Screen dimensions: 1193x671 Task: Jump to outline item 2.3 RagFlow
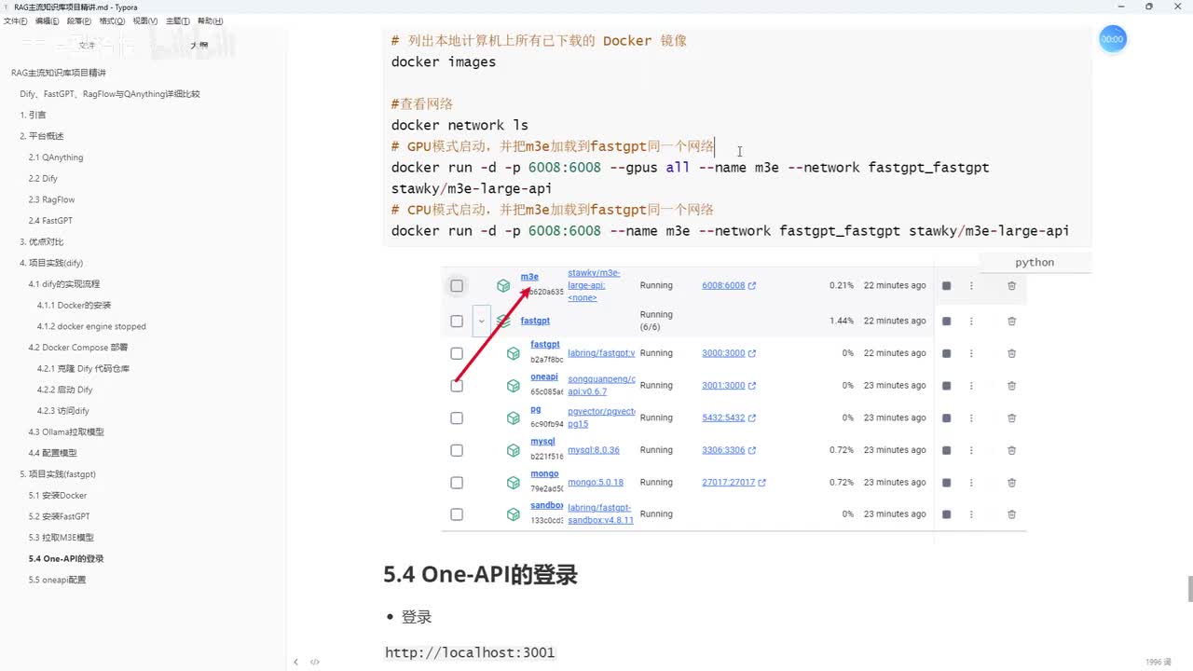tap(51, 199)
